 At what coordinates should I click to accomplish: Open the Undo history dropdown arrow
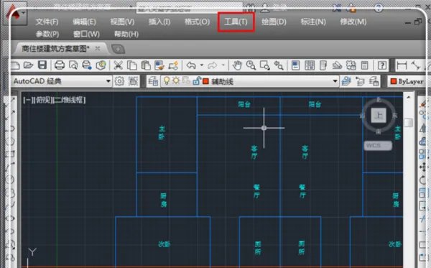click(x=202, y=65)
